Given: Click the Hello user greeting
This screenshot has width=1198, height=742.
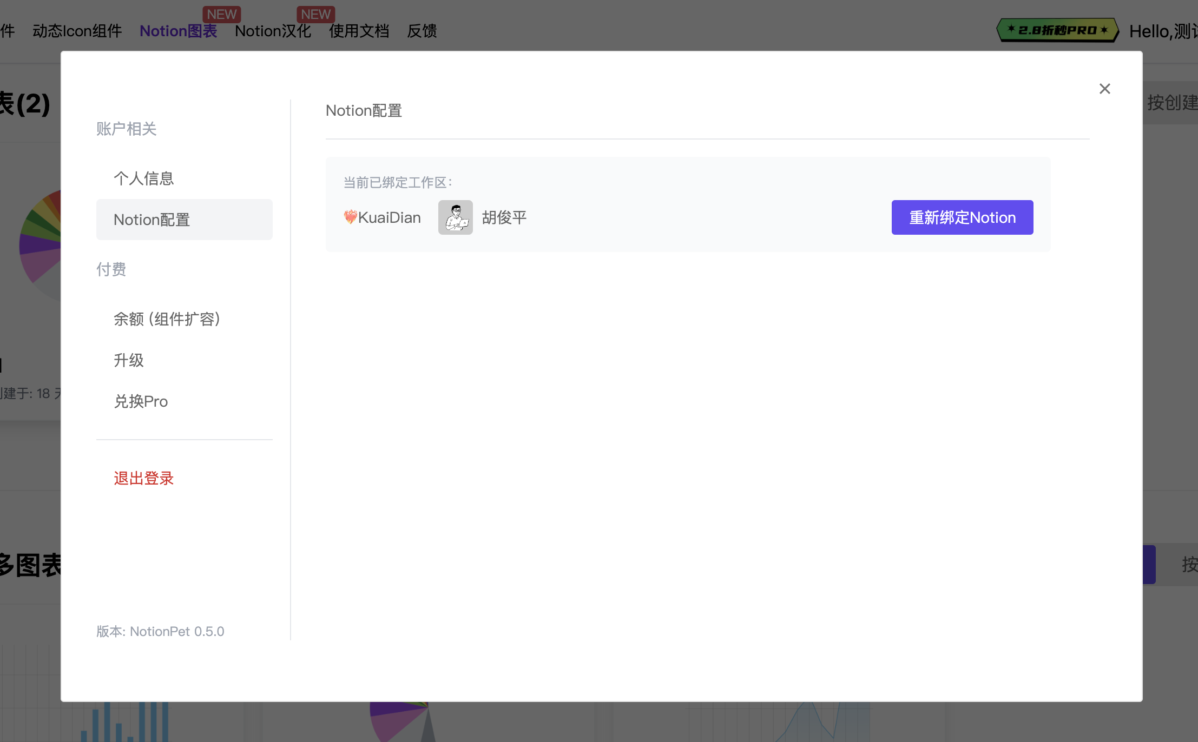Looking at the screenshot, I should tap(1163, 31).
